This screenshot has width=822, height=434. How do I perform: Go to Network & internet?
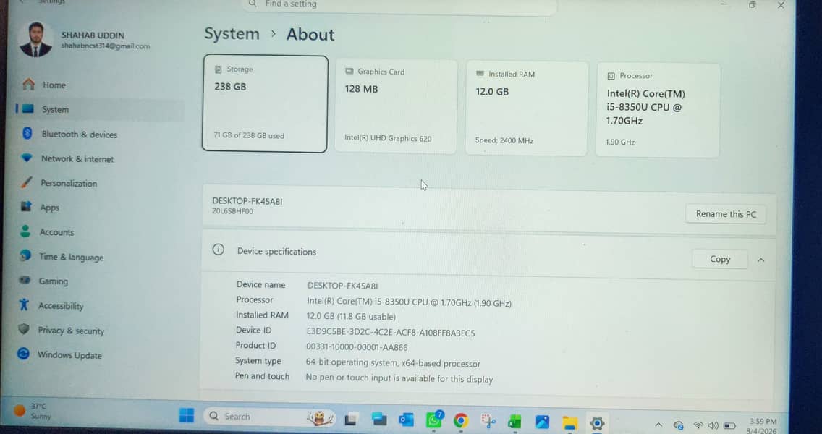coord(100,159)
